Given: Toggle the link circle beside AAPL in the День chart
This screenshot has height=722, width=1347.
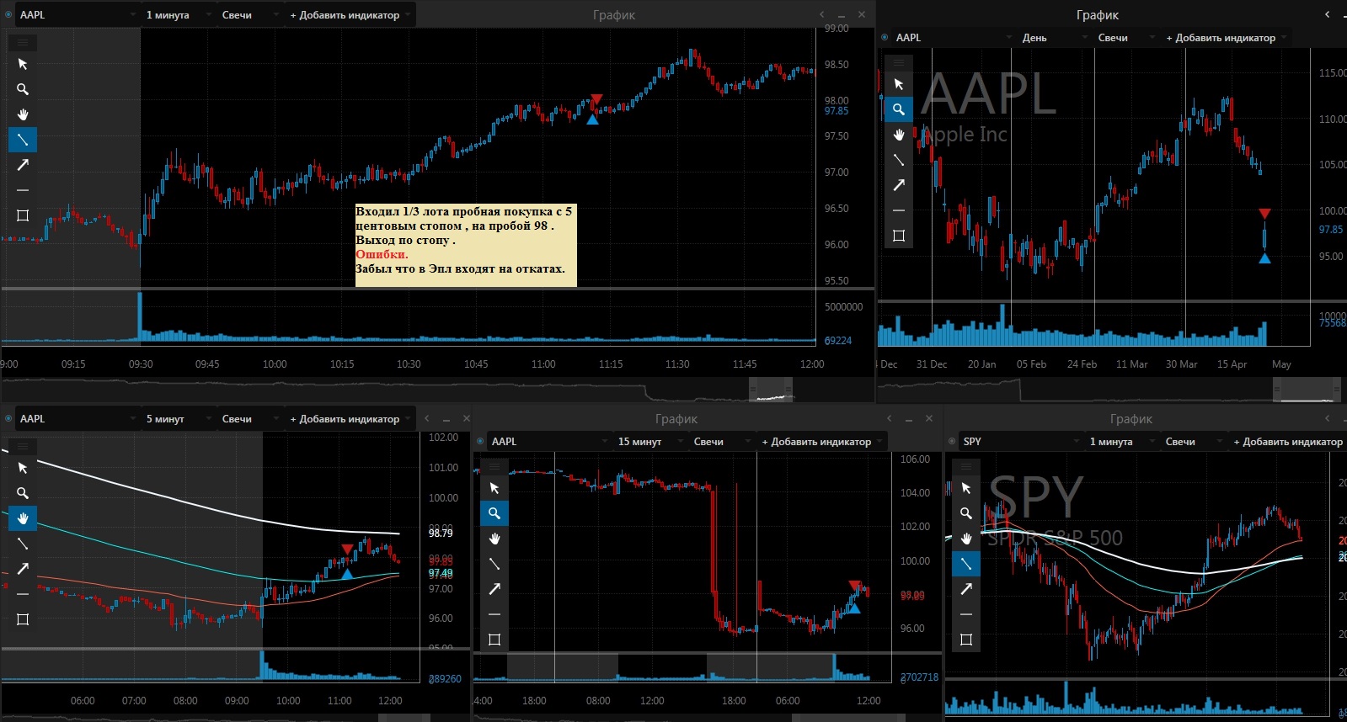Looking at the screenshot, I should click(885, 38).
